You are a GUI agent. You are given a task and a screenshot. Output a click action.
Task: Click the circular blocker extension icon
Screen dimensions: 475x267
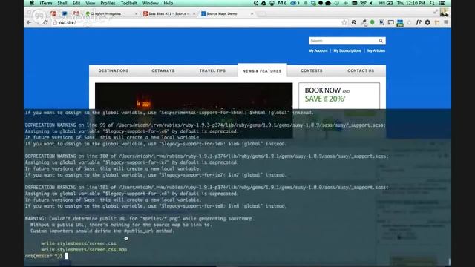[x=353, y=22]
